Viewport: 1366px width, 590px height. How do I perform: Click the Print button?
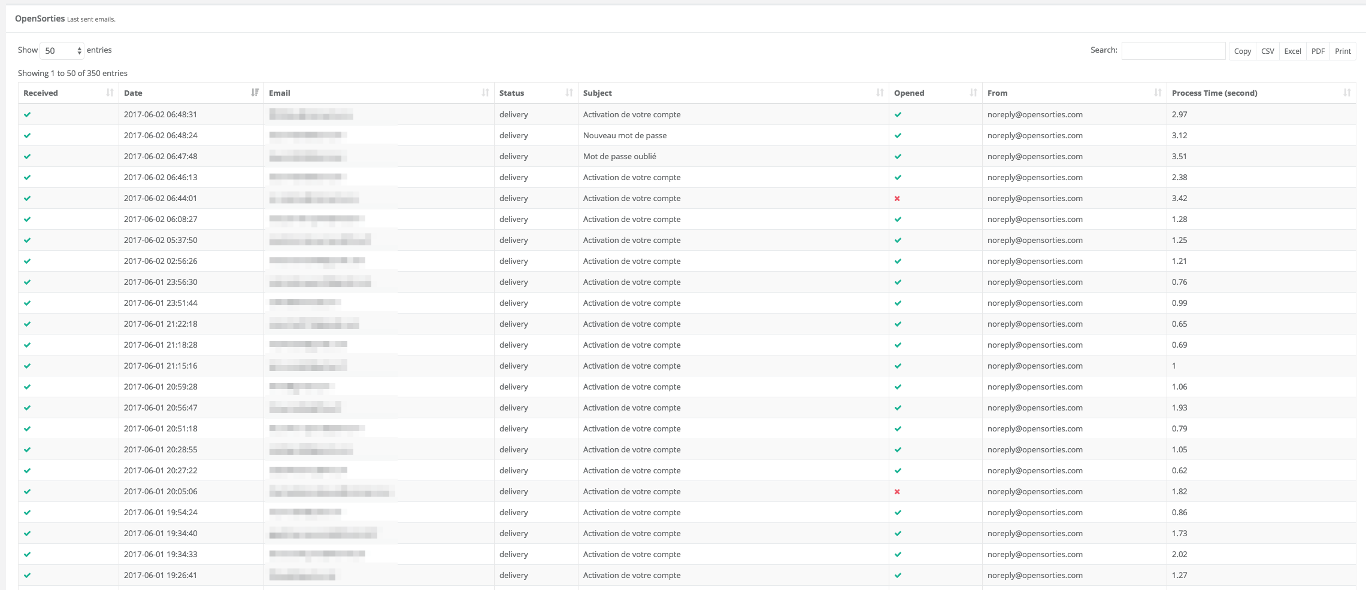(x=1343, y=51)
